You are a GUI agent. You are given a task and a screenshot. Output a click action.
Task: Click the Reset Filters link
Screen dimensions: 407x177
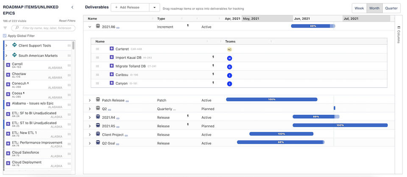coord(67,21)
